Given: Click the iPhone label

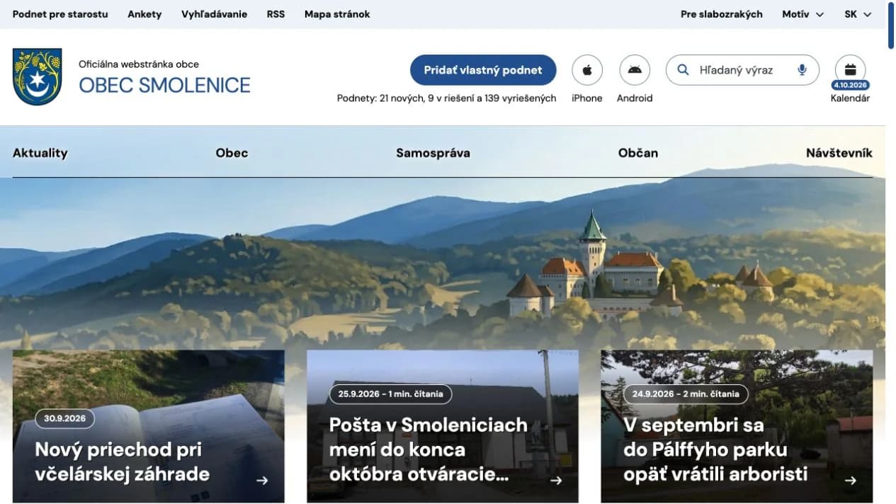Looking at the screenshot, I should 587,98.
